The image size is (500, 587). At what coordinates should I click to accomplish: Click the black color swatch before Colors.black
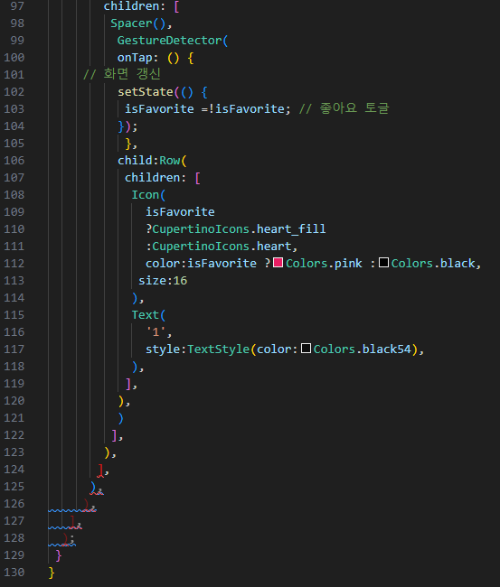tap(383, 263)
